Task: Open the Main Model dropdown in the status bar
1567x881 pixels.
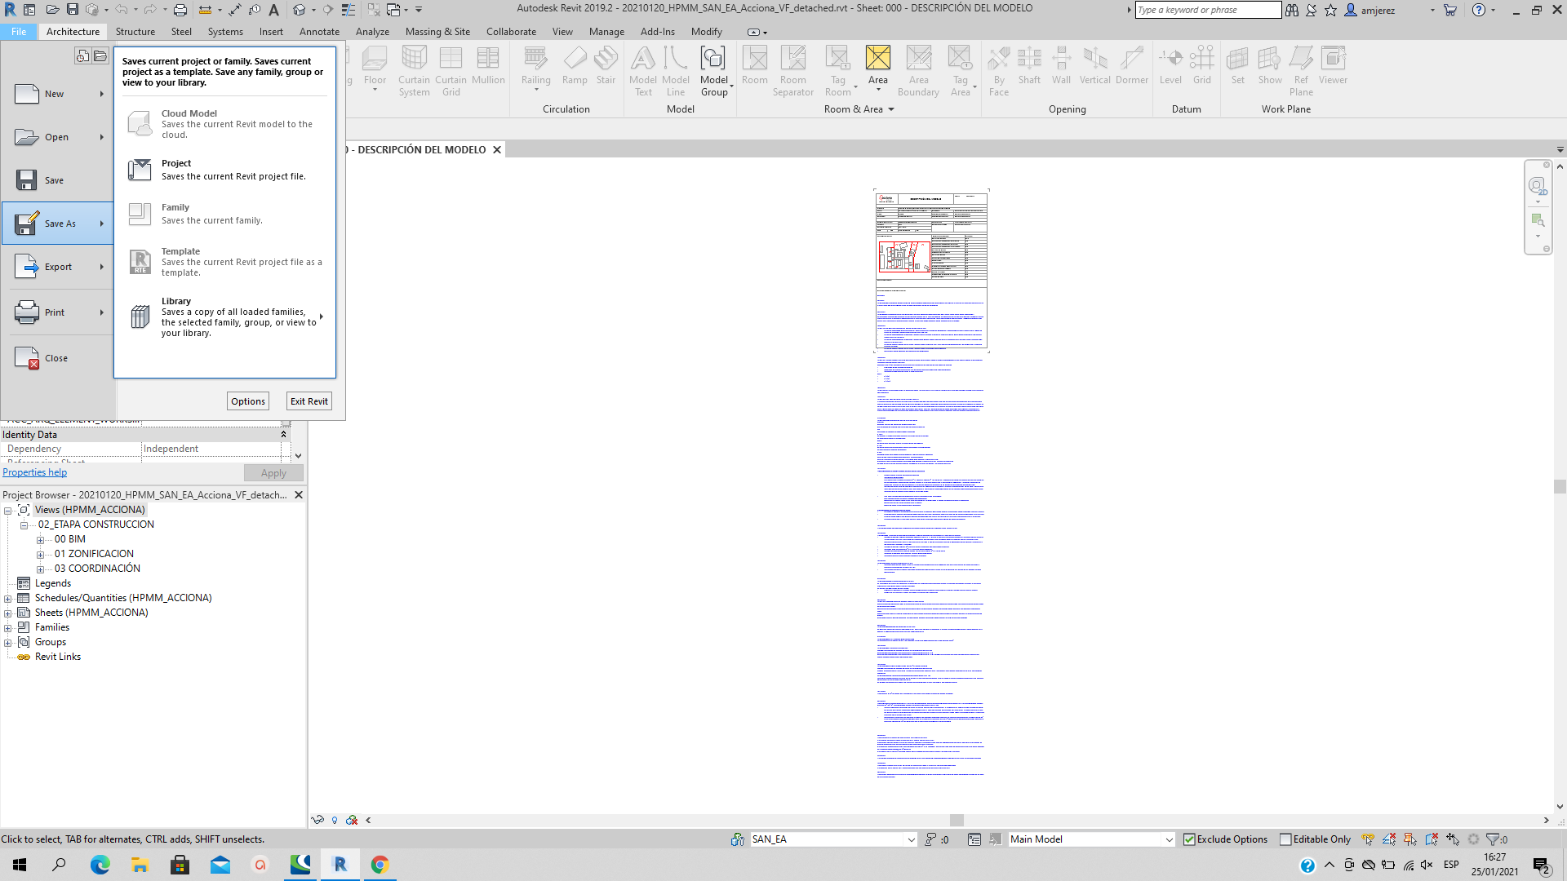Action: tap(1168, 839)
